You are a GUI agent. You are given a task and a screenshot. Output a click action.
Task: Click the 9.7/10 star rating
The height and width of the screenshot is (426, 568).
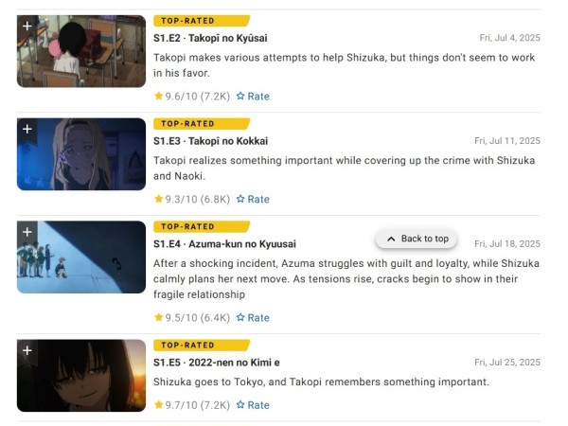[x=192, y=405]
